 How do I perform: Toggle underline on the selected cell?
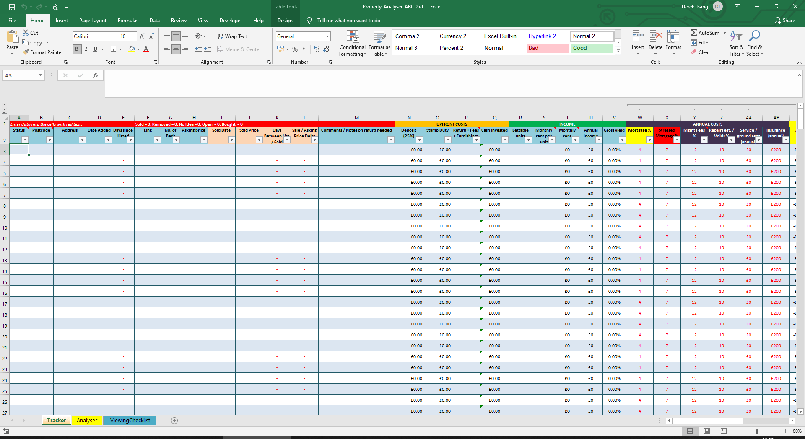pos(95,49)
